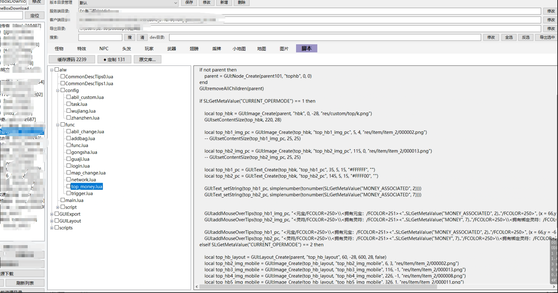Enable the abil_custom.lua checkbox
Image resolution: width=558 pixels, height=293 pixels.
tap(69, 97)
